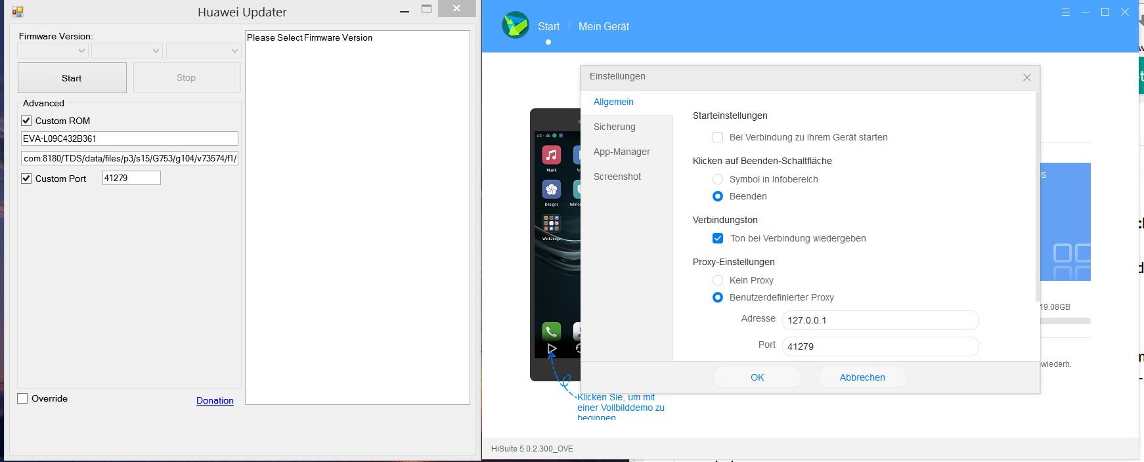Image resolution: width=1144 pixels, height=462 pixels.
Task: Open the Screenshot settings tab
Action: [617, 177]
